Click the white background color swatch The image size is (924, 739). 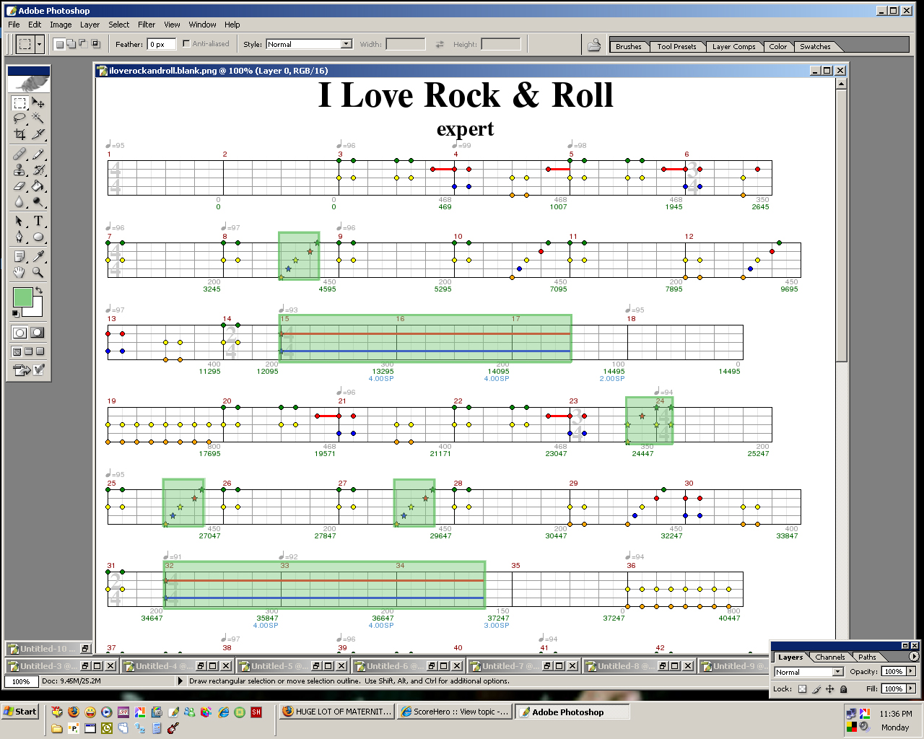[36, 310]
